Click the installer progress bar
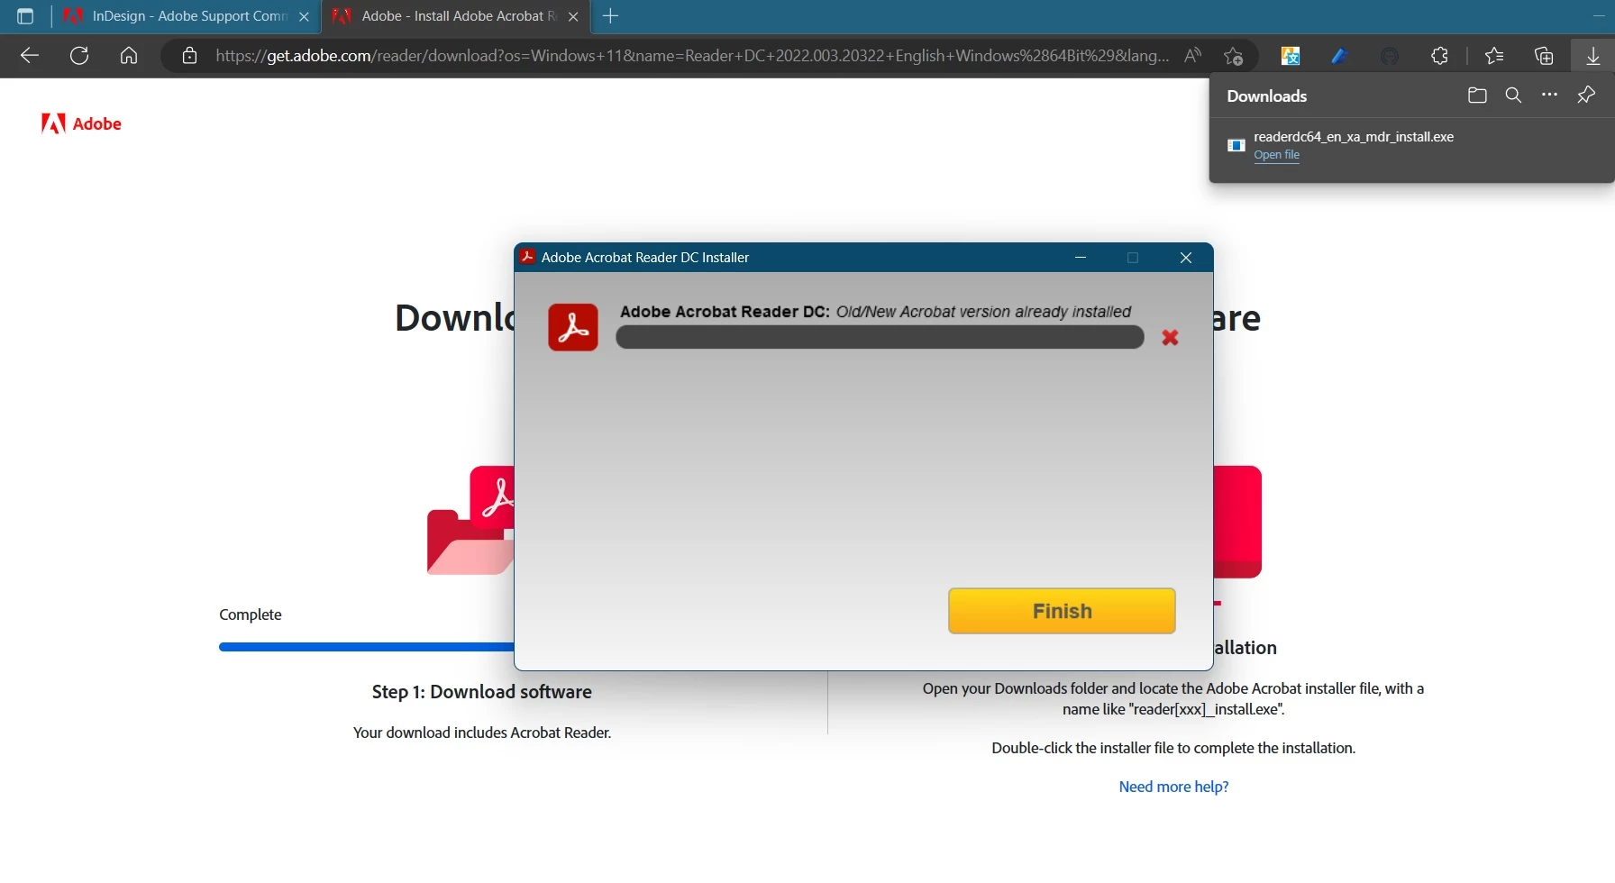Image resolution: width=1615 pixels, height=883 pixels. pyautogui.click(x=880, y=337)
